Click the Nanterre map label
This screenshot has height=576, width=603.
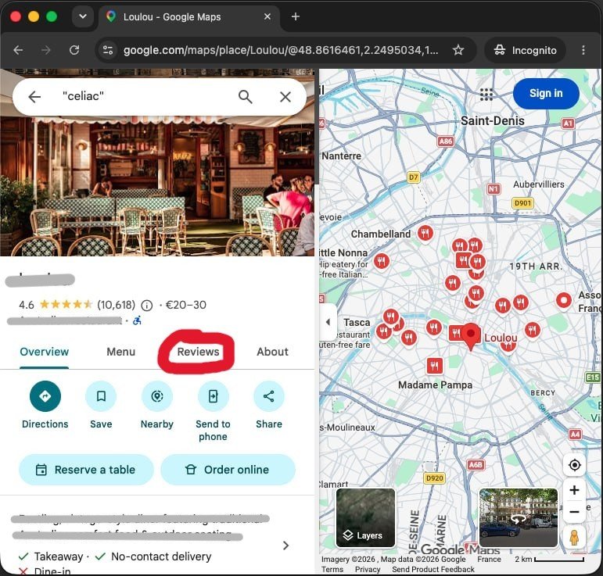point(342,156)
